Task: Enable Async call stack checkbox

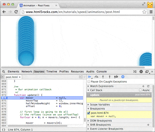Action: 140,90
